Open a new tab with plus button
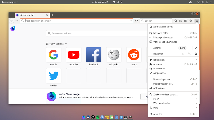214x120 pixels. 52,15
